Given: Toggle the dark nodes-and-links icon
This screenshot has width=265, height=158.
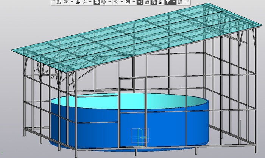Looking at the screenshot, I should (140, 2).
